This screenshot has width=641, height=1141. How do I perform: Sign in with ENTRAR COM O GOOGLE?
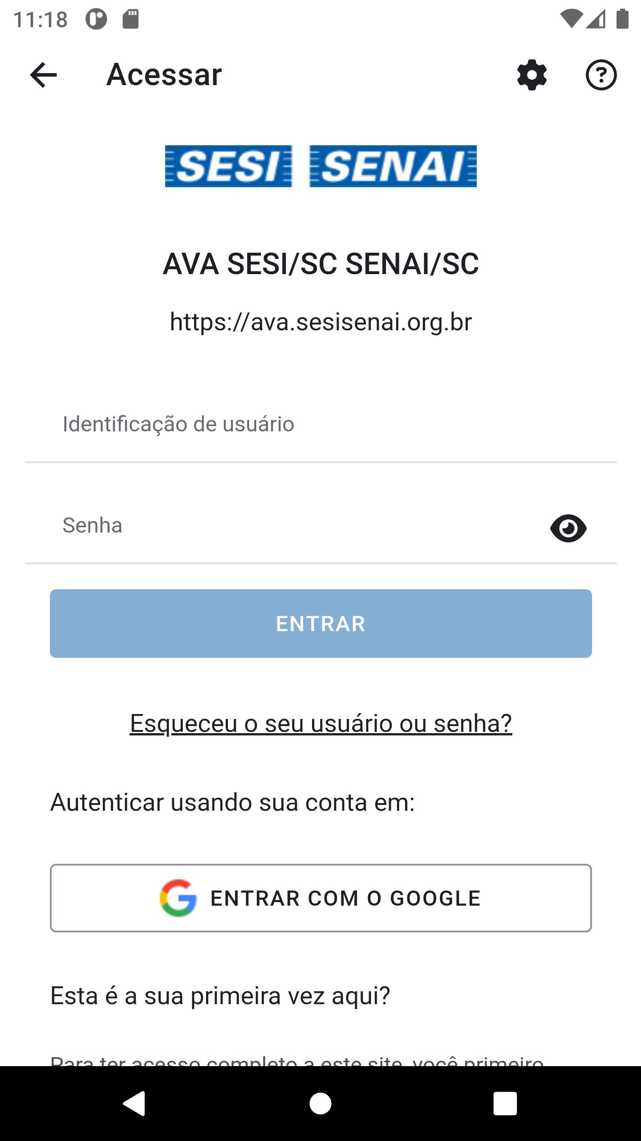tap(320, 898)
